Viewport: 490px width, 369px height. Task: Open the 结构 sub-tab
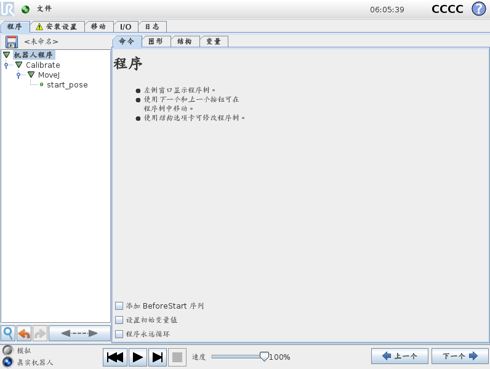185,41
